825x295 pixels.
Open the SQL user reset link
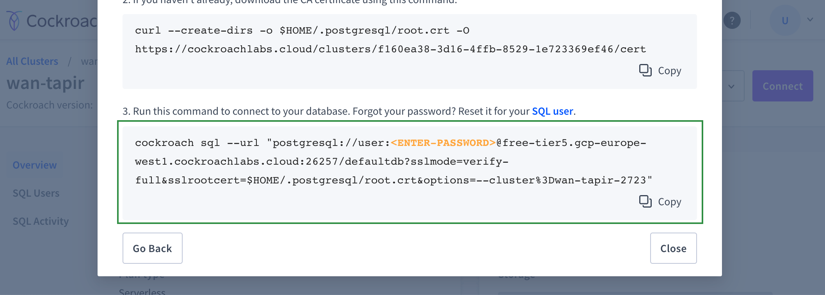point(553,111)
